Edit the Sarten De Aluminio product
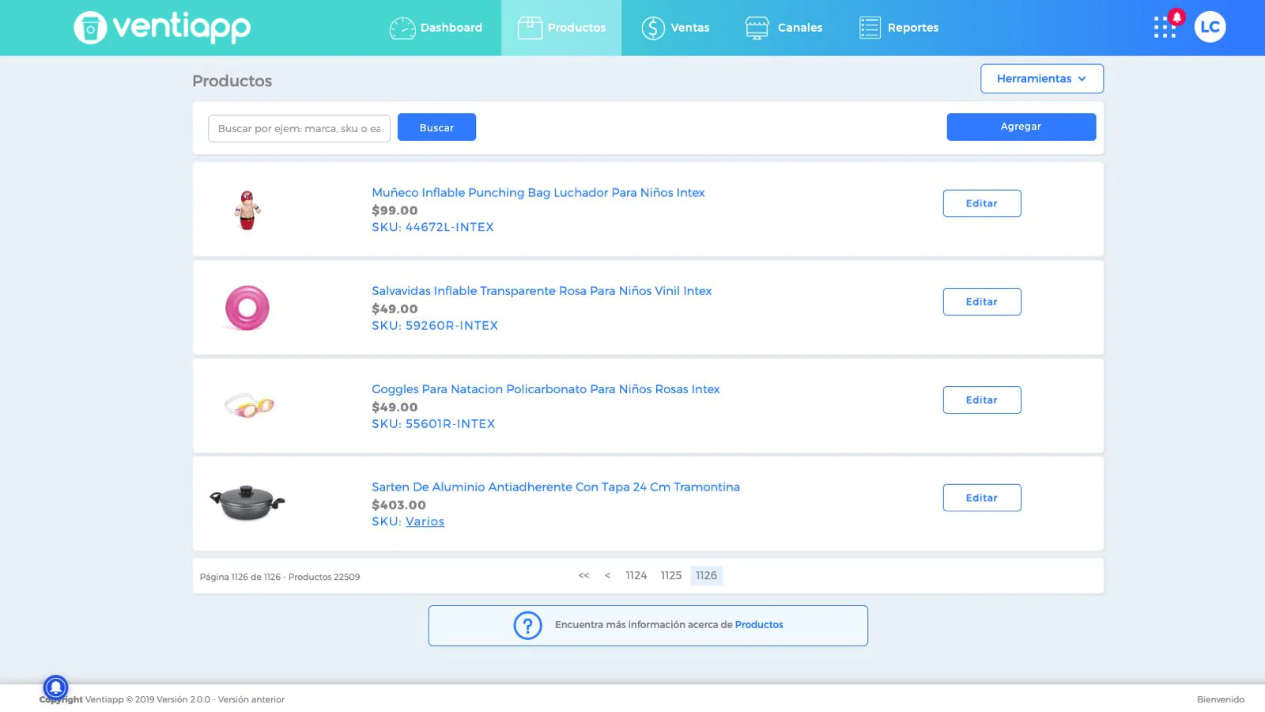Image resolution: width=1265 pixels, height=712 pixels. [x=981, y=498]
